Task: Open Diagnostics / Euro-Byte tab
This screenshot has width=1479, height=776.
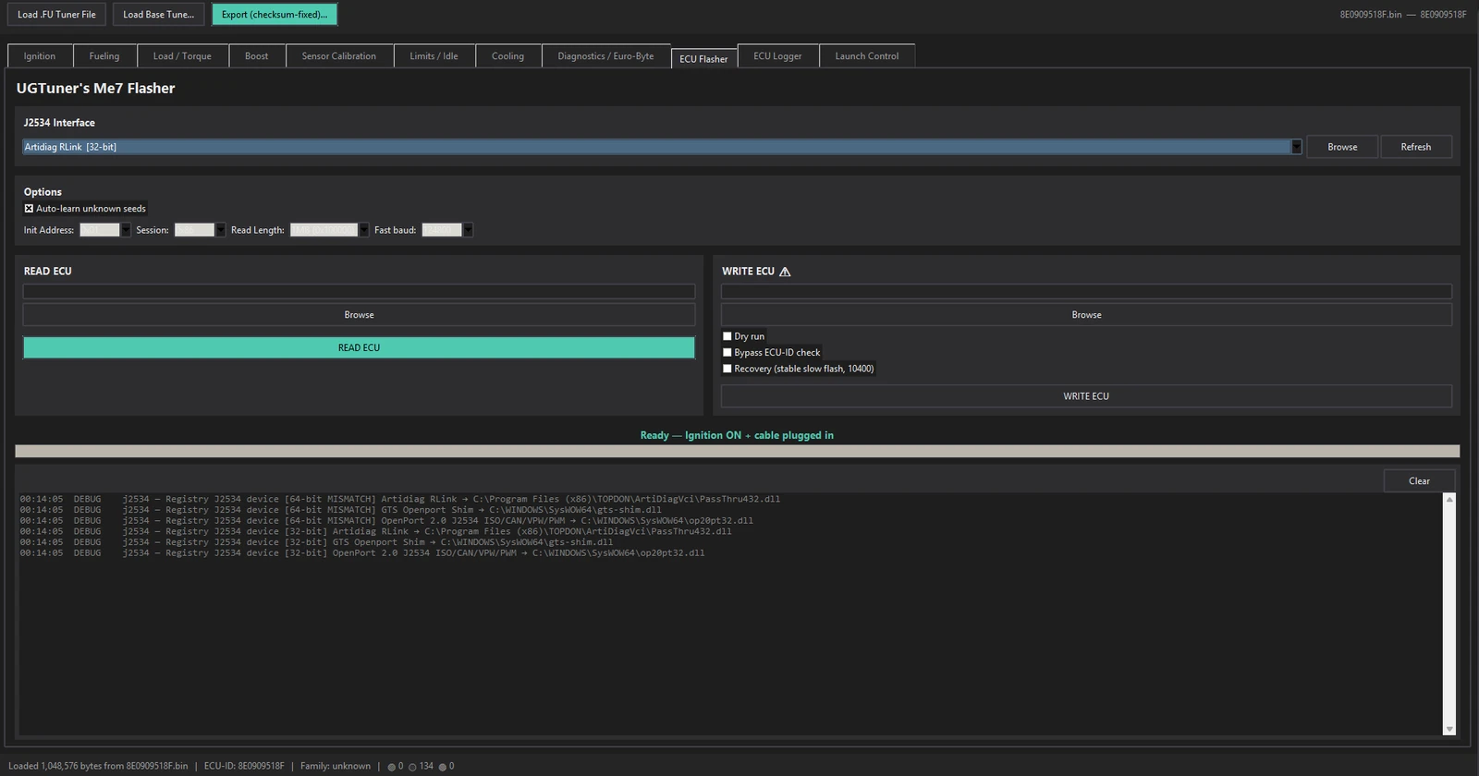Action: tap(605, 56)
